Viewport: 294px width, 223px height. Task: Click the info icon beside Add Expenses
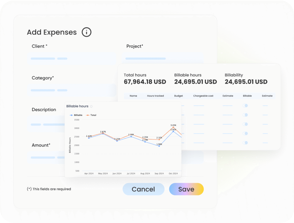(86, 32)
